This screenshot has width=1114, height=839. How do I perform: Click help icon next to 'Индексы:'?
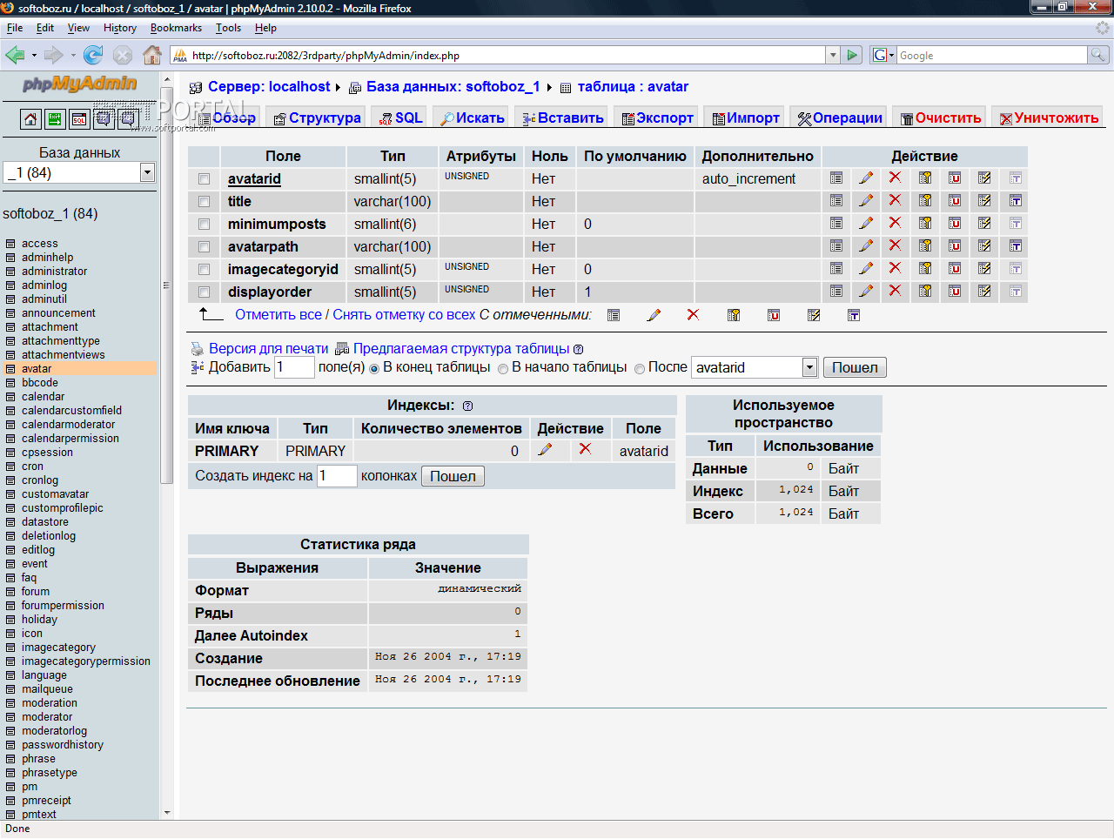pos(467,406)
